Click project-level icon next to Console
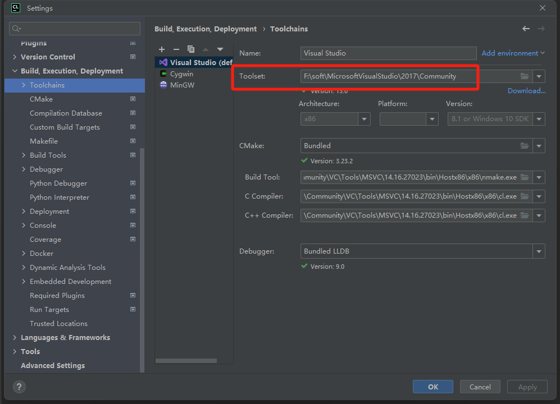Viewport: 560px width, 404px height. click(x=133, y=225)
